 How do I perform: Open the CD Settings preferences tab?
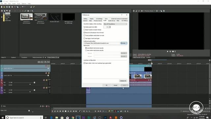point(99,19)
